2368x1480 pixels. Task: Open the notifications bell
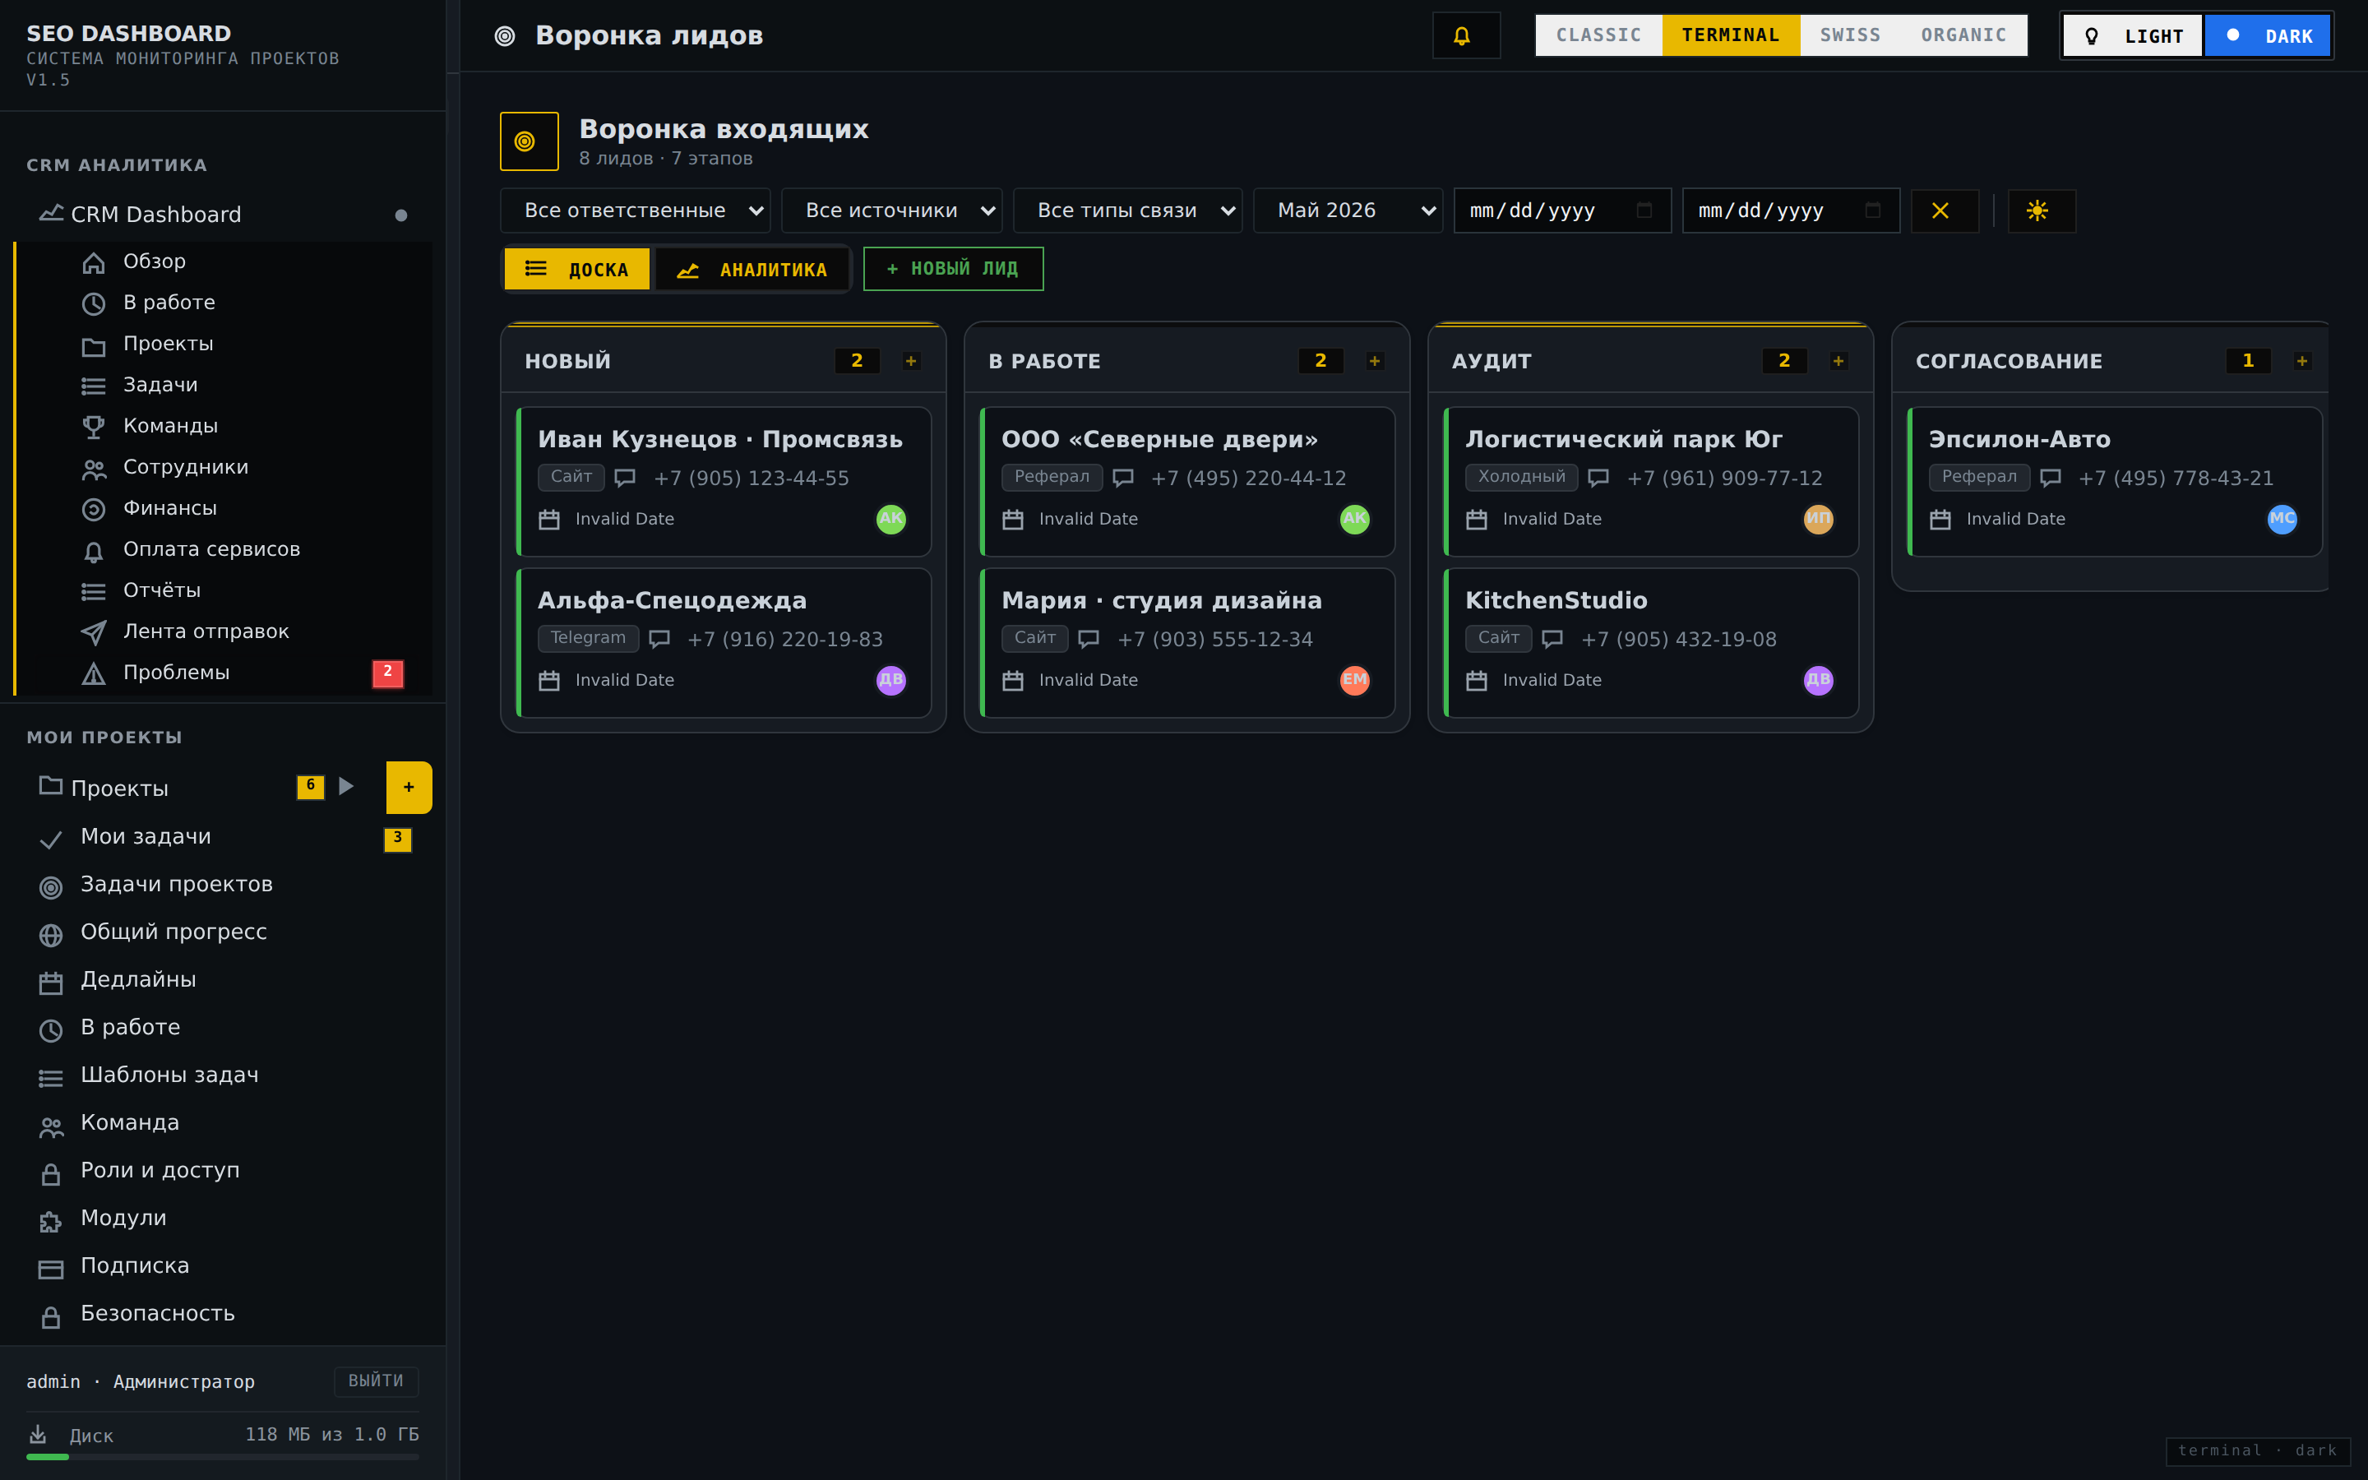(x=1465, y=36)
